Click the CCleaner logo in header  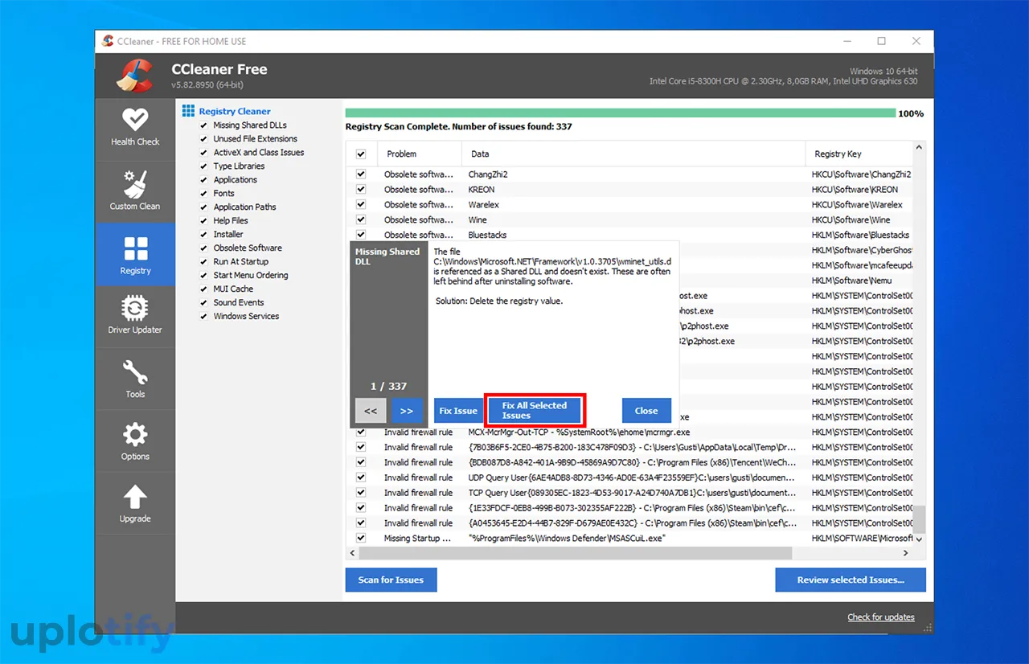(x=134, y=76)
